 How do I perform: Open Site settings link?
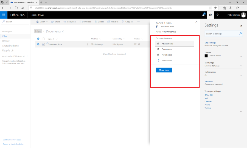[x=210, y=43]
